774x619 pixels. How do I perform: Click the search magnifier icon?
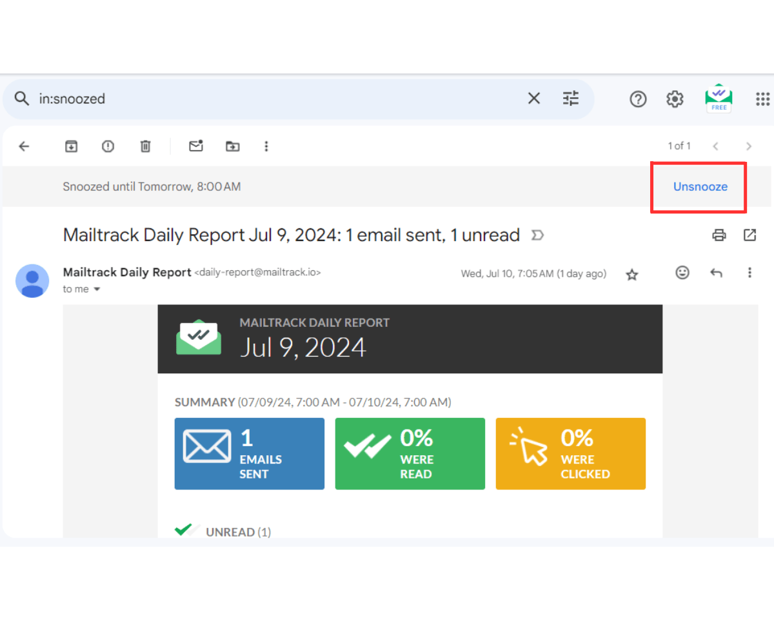[x=22, y=99]
